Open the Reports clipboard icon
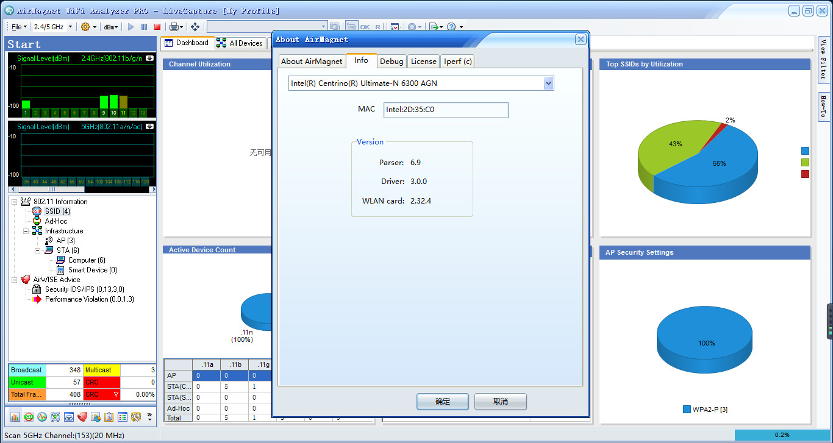The image size is (833, 443). [x=109, y=417]
